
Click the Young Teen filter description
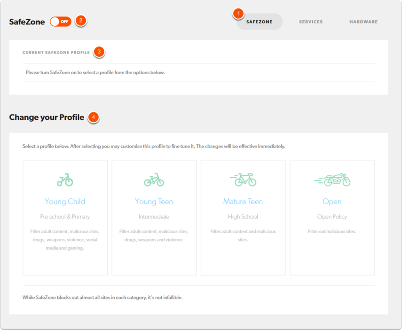154,236
